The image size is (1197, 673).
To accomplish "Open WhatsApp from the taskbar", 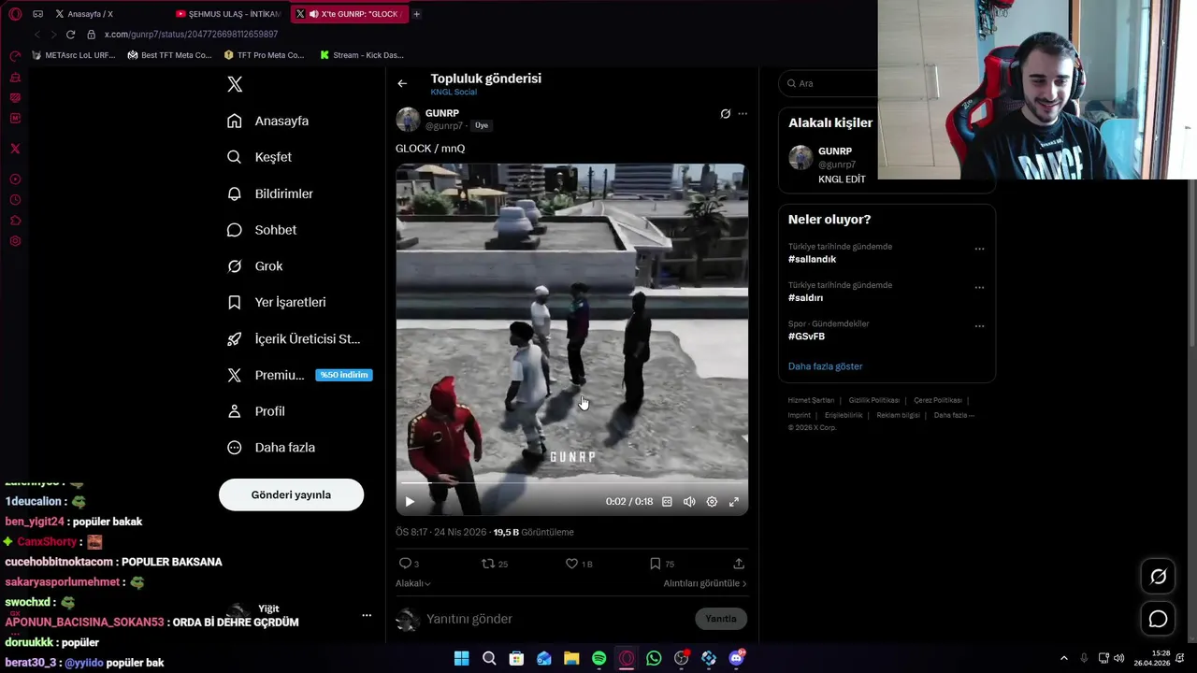I will point(654,658).
